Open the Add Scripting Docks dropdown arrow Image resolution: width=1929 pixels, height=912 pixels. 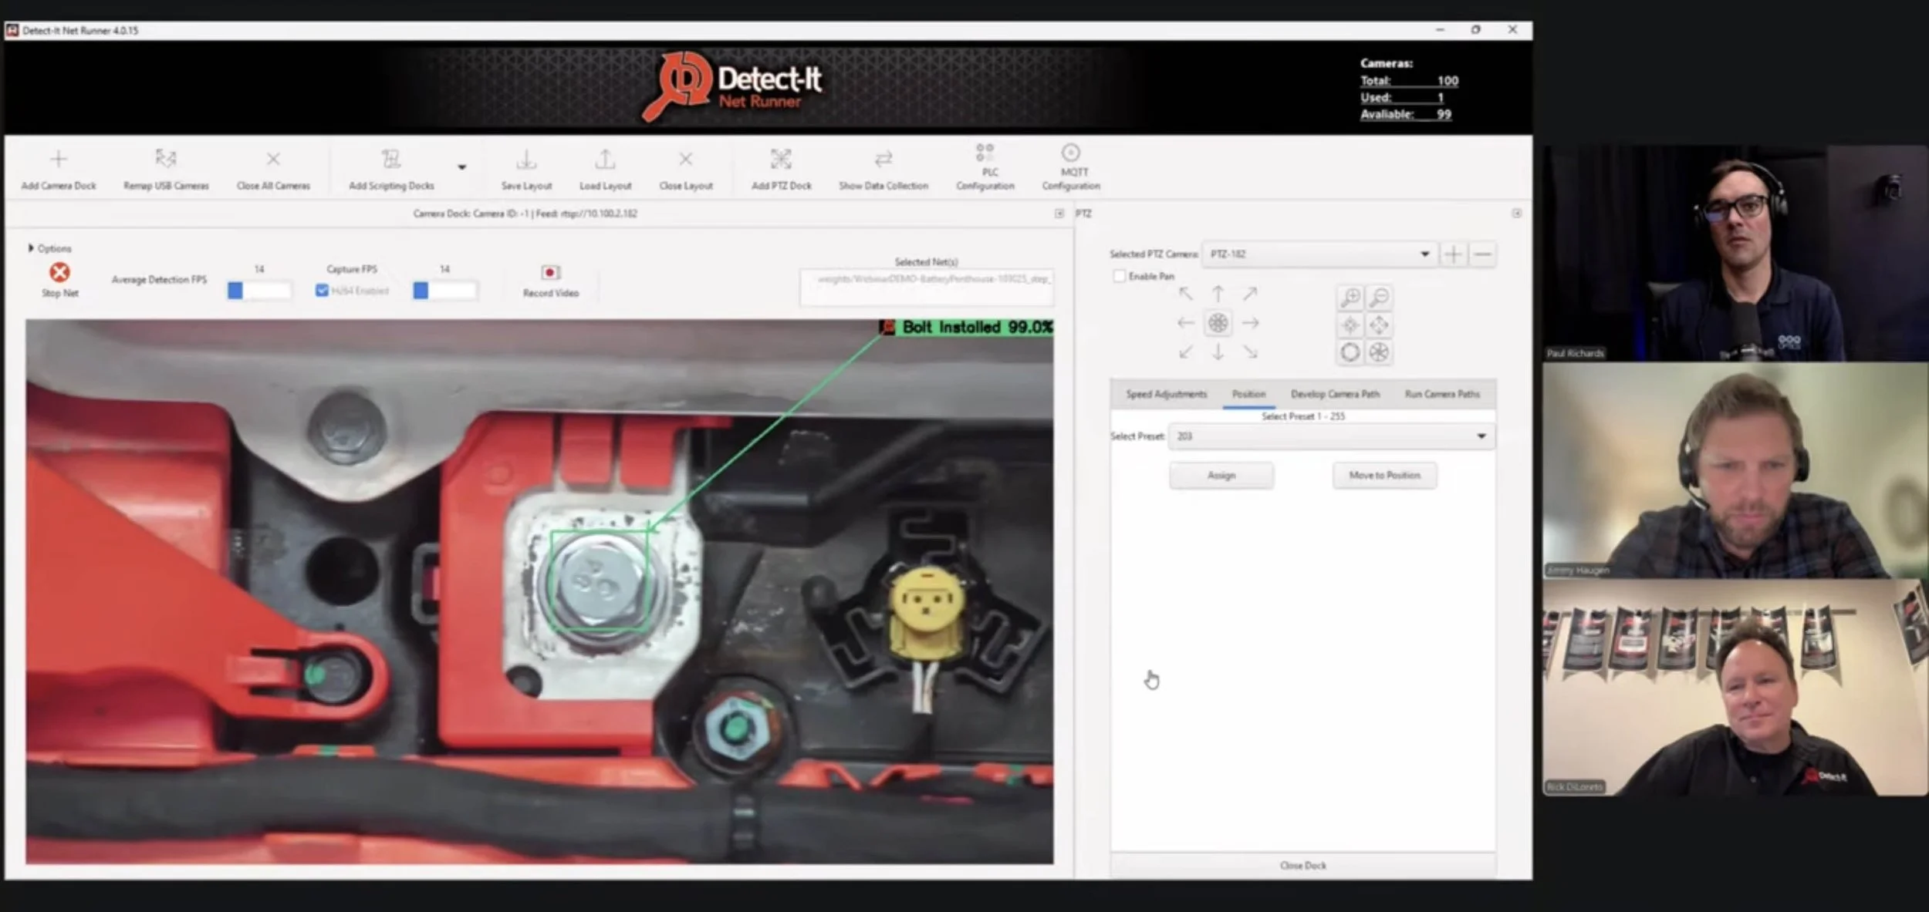pos(461,167)
